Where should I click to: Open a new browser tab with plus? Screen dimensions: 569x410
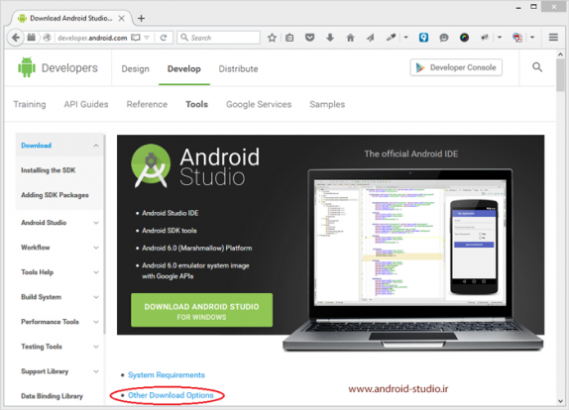click(x=141, y=18)
